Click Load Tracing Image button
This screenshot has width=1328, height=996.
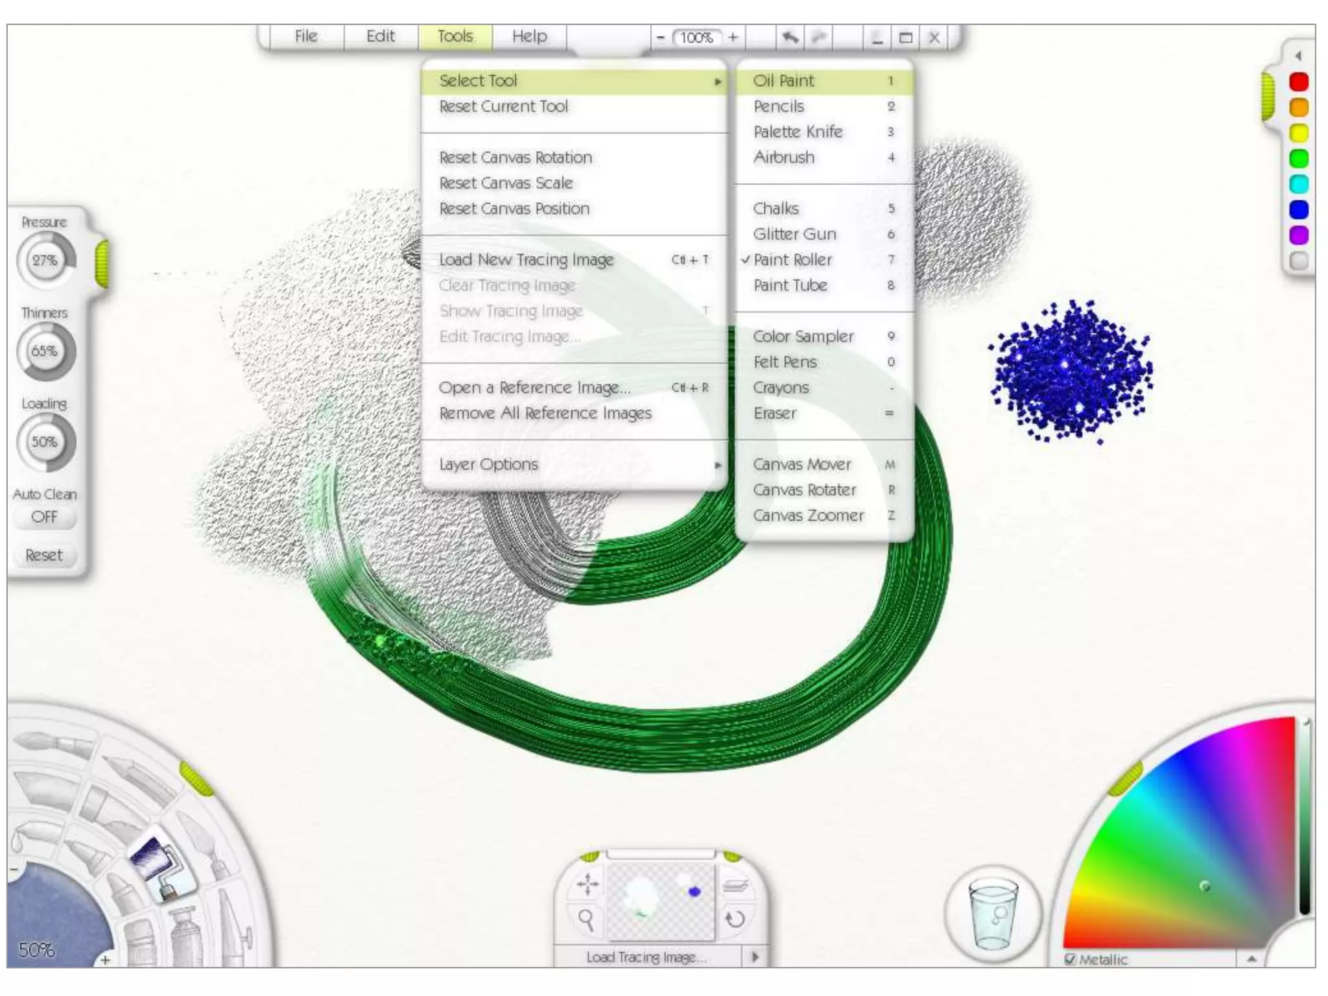[646, 957]
